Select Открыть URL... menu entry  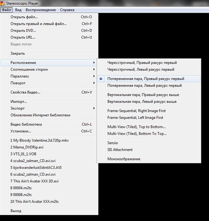coord(49,37)
